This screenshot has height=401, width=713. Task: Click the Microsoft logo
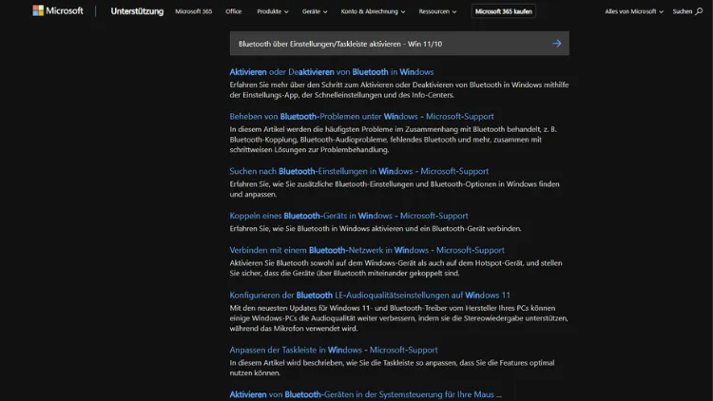(x=58, y=10)
